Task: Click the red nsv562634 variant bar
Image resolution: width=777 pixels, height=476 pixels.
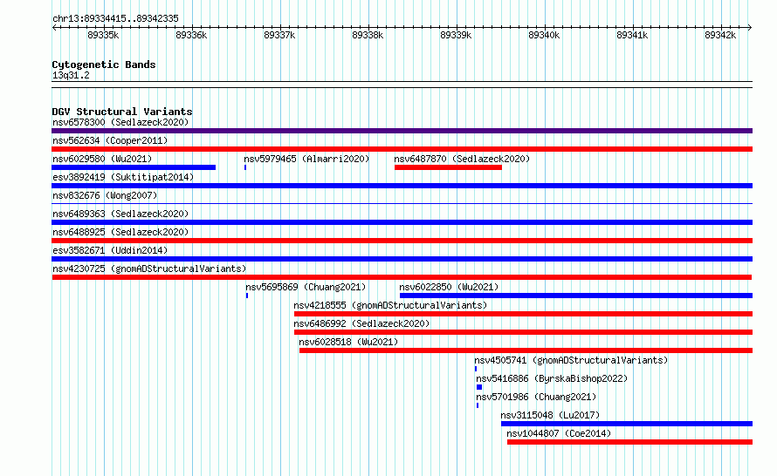Action: (x=402, y=149)
